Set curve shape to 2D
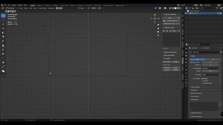This screenshot has width=223, height=125. [198, 59]
